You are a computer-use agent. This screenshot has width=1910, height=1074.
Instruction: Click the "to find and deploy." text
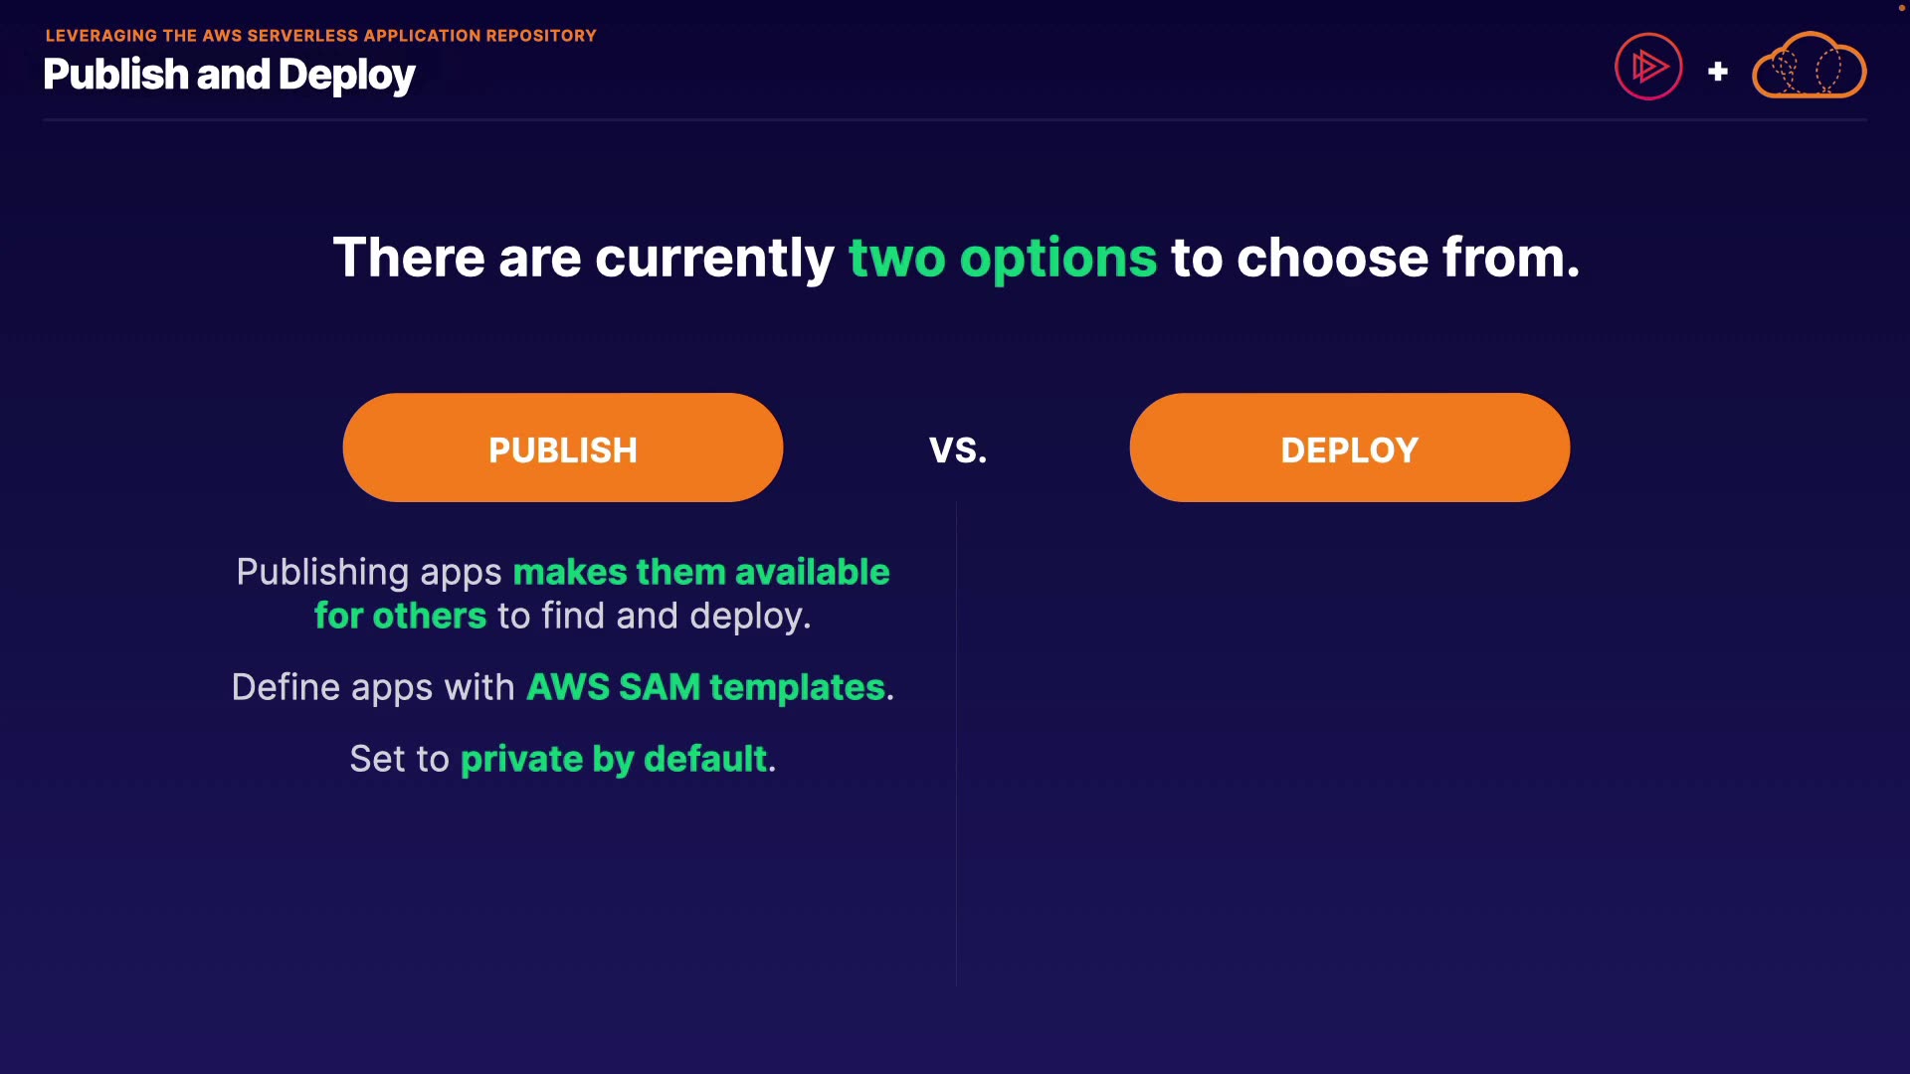click(x=654, y=617)
